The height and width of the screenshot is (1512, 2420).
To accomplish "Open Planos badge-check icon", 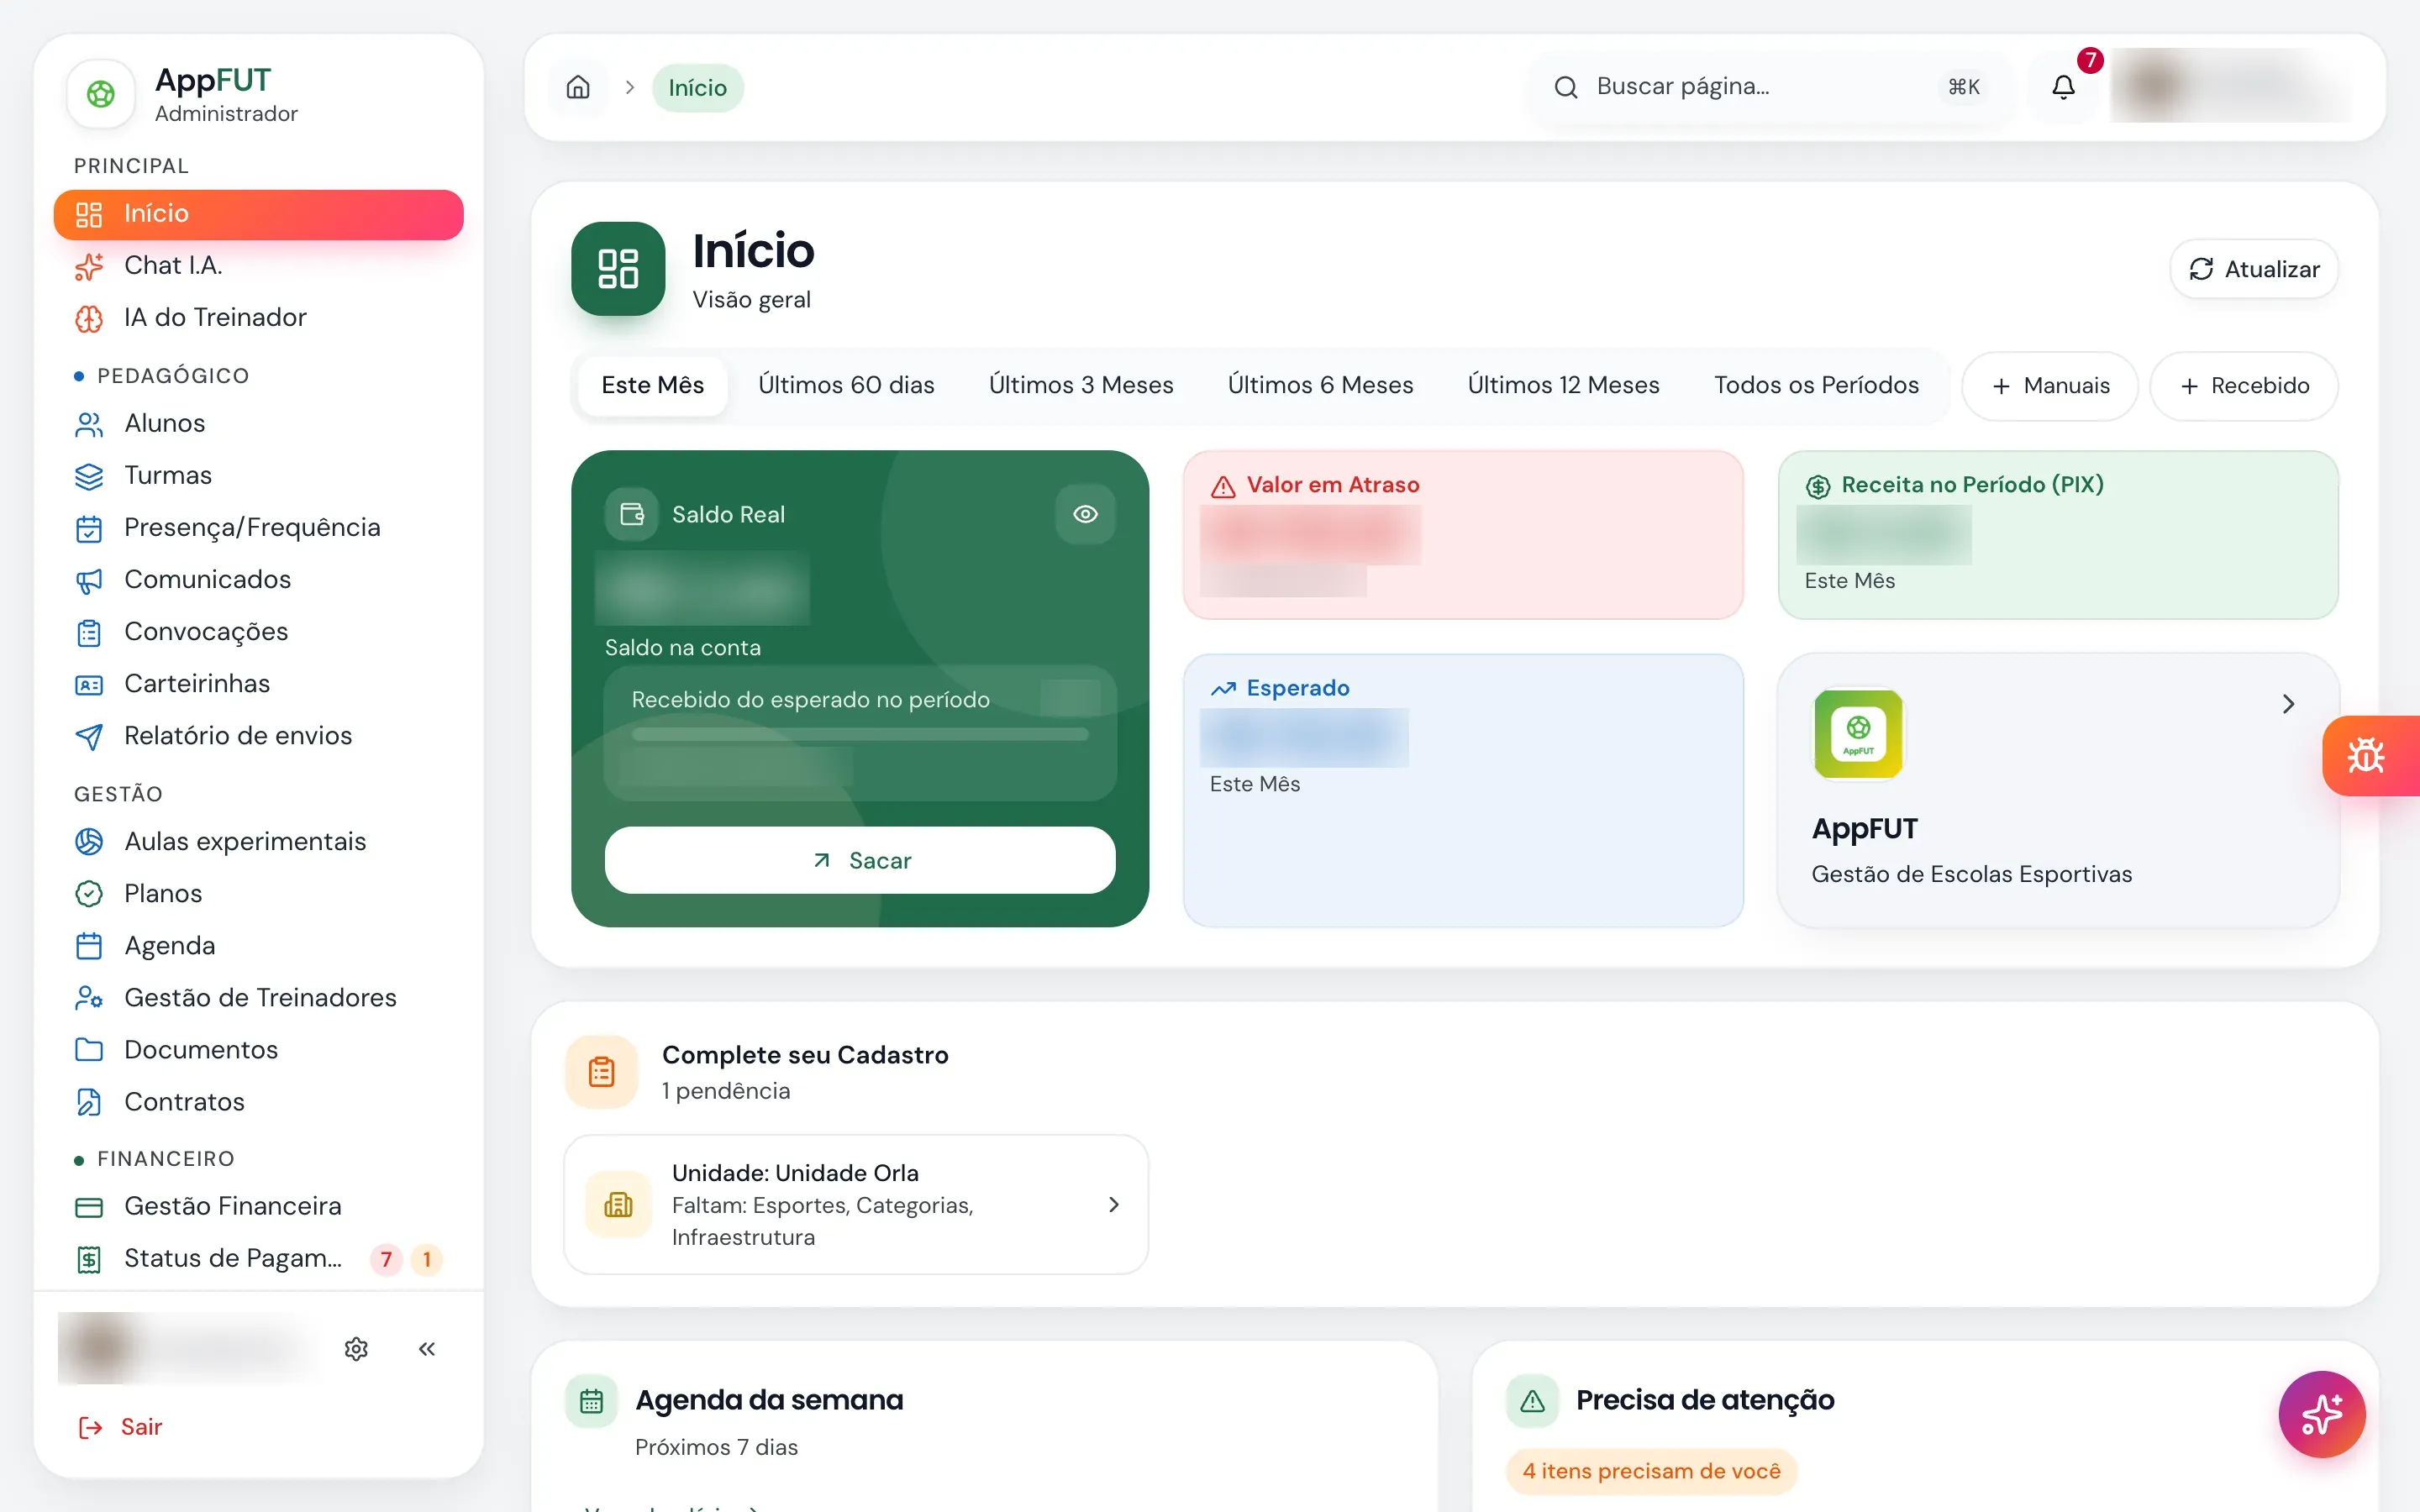I will pos(89,894).
